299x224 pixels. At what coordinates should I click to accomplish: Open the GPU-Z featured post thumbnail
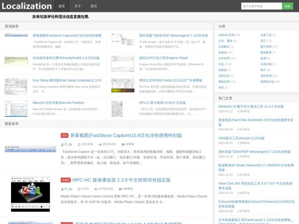pyautogui.click(x=123, y=108)
